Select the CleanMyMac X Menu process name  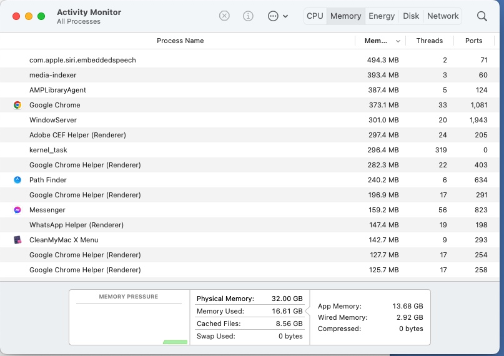64,240
